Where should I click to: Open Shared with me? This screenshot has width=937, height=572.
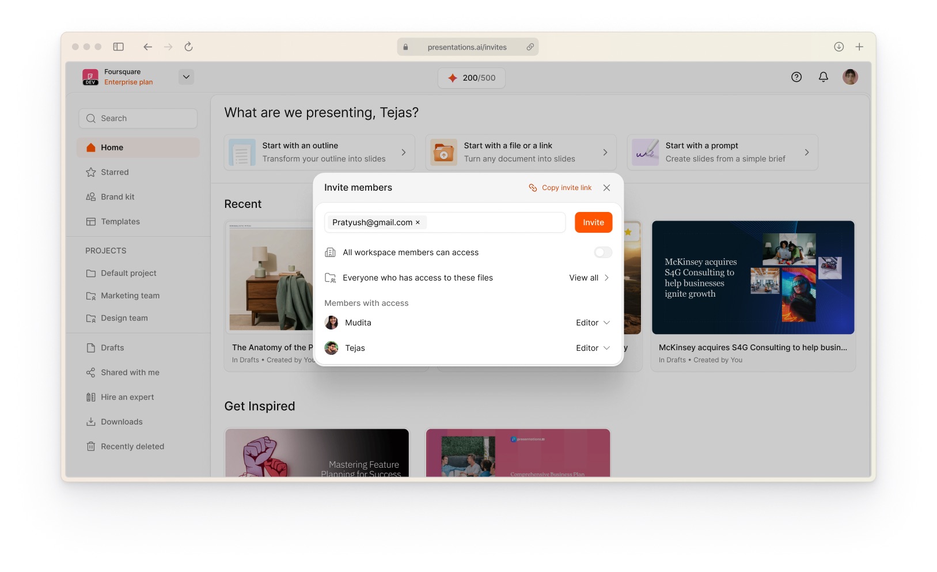[138, 373]
